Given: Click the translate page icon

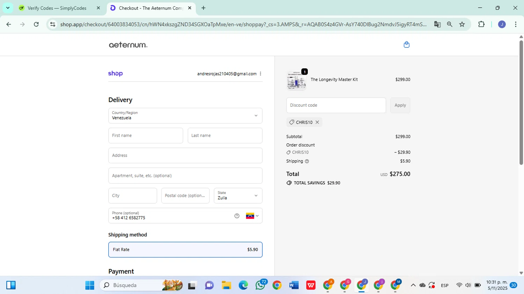Looking at the screenshot, I should [437, 24].
